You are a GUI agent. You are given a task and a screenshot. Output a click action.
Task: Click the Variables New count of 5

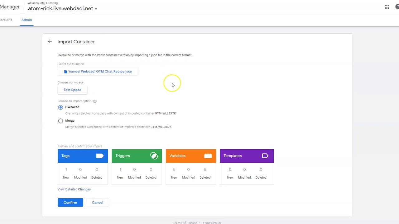click(x=174, y=170)
